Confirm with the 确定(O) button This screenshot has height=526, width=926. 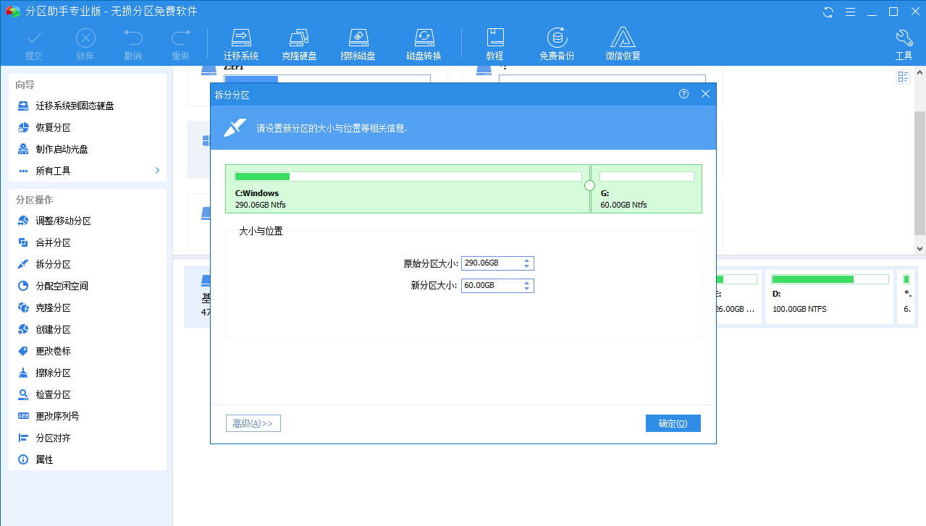coord(673,423)
